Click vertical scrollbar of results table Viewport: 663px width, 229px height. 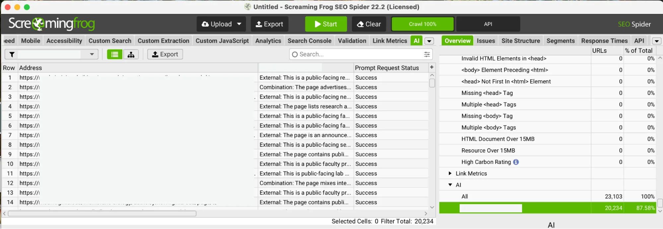pyautogui.click(x=432, y=83)
